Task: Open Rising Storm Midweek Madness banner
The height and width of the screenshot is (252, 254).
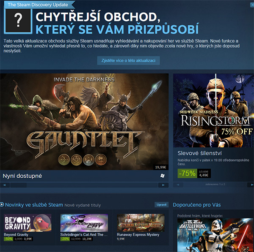Action: point(213,110)
